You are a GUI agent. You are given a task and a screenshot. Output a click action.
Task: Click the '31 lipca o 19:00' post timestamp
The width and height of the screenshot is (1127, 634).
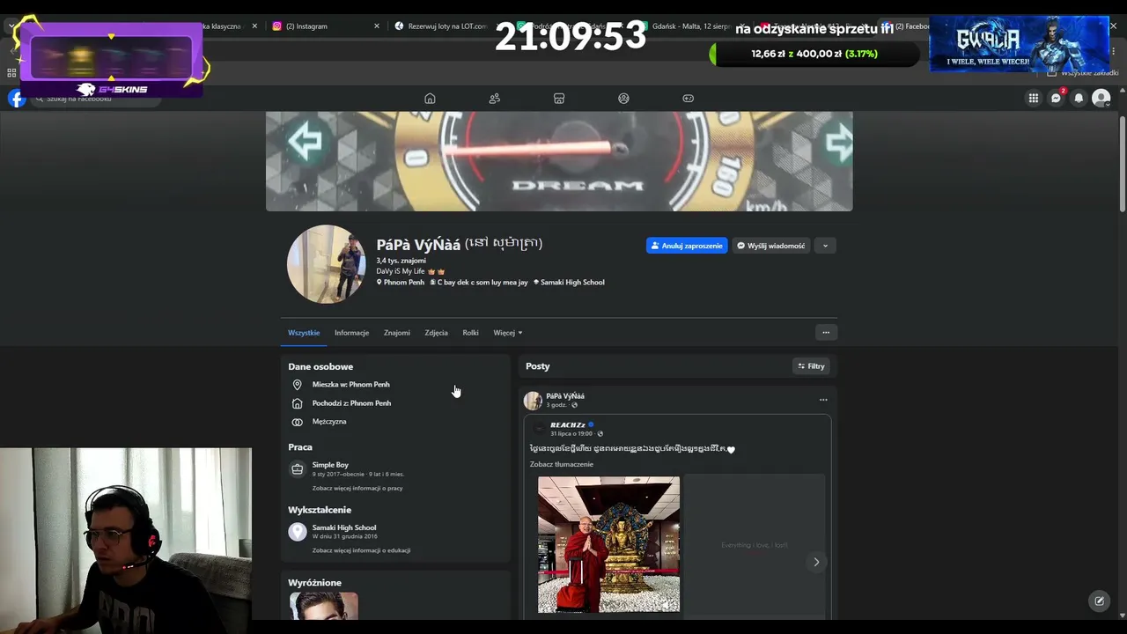tap(571, 434)
